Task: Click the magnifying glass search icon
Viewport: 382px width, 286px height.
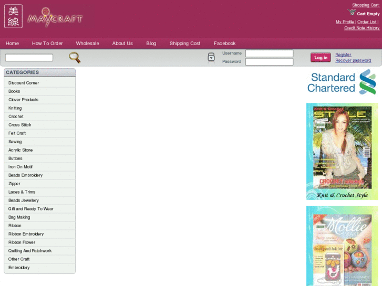Action: 75,58
